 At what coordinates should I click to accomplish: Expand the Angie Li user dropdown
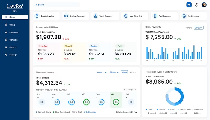(x=102, y=72)
